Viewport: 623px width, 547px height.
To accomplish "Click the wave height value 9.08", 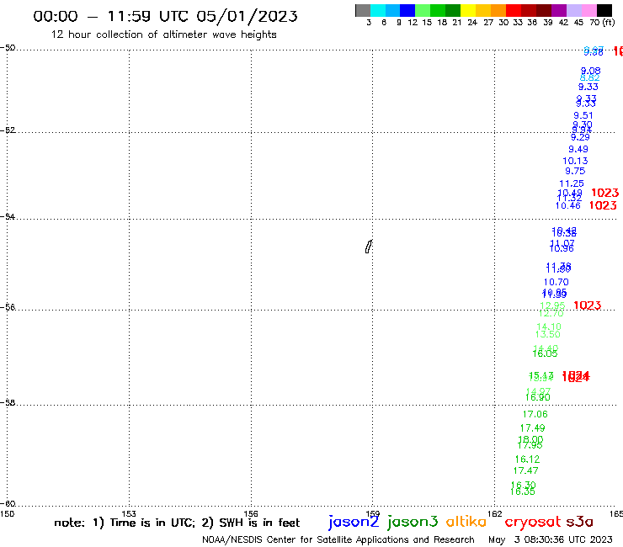I will point(590,71).
